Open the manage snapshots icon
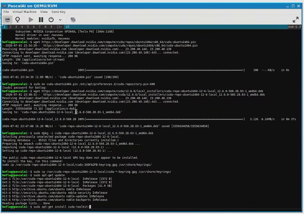The height and width of the screenshot is (214, 304). [73, 19]
